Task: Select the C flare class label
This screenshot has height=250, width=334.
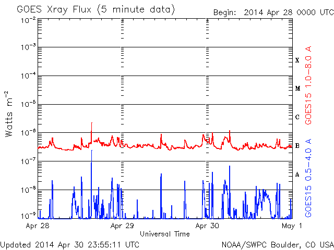Action: click(x=297, y=117)
